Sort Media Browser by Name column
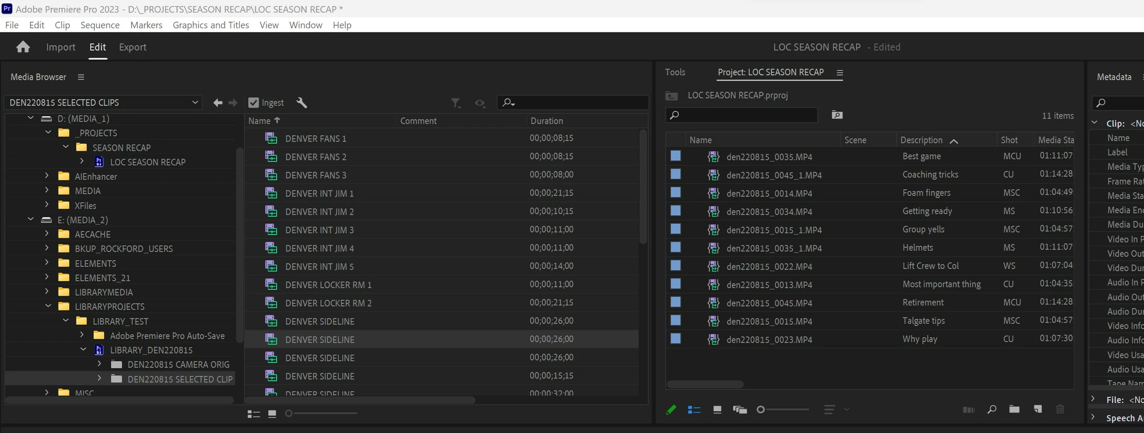1144x433 pixels. [x=259, y=121]
